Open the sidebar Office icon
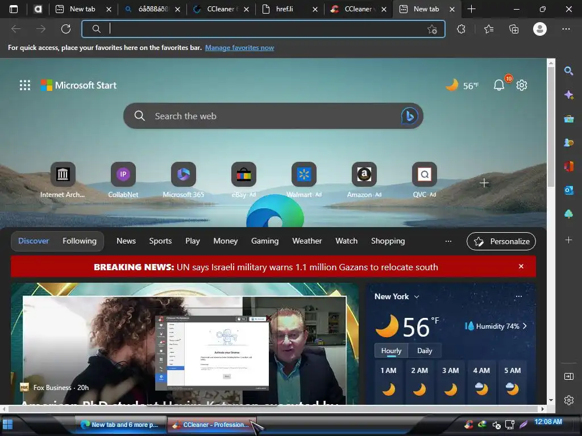 (x=568, y=166)
